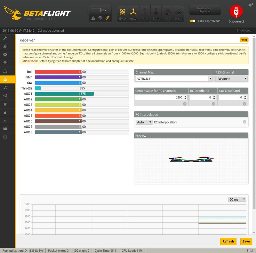Click the quadcopter model in Preview
The height and width of the screenshot is (253, 256).
click(x=191, y=159)
